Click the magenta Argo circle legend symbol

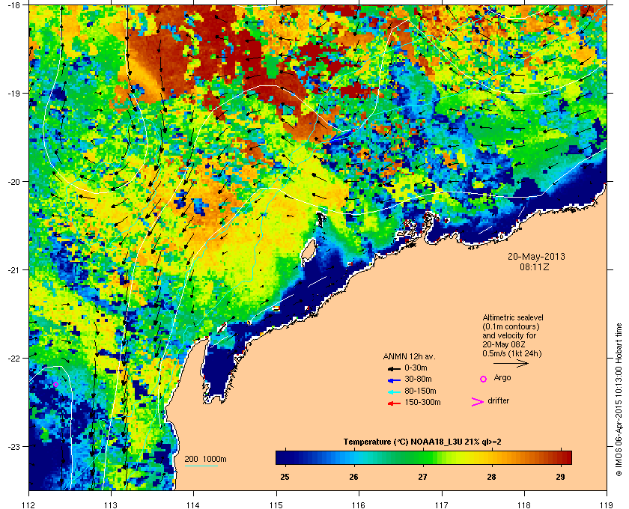point(484,379)
